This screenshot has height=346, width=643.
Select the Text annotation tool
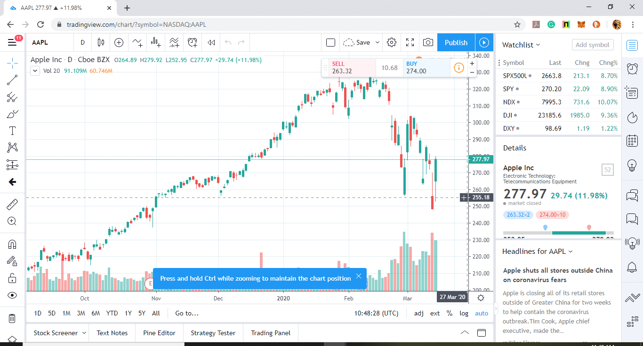12,131
